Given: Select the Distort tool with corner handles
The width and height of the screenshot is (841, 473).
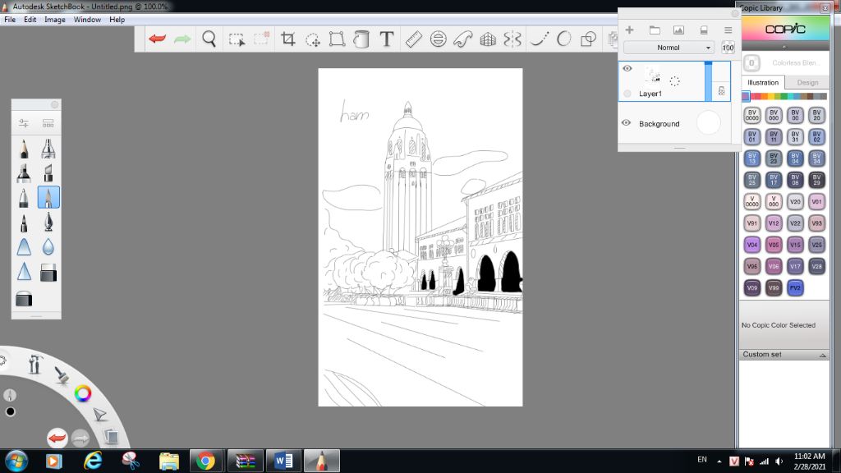Looking at the screenshot, I should 337,39.
